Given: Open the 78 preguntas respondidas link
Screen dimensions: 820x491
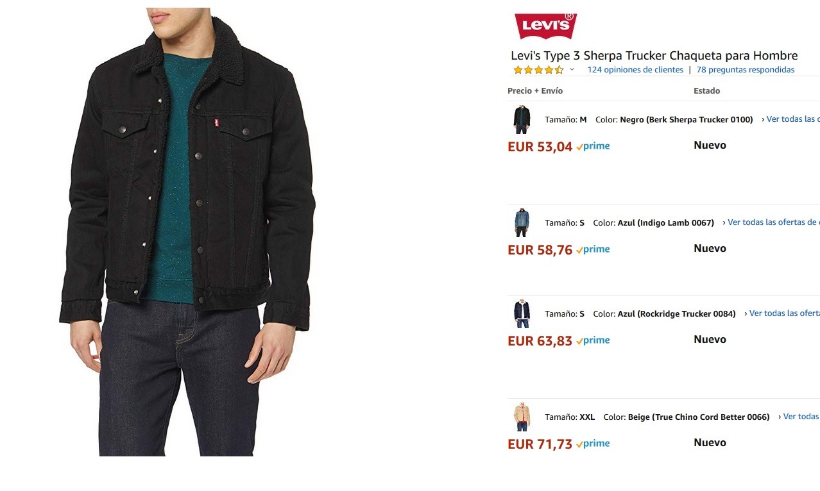Looking at the screenshot, I should coord(745,70).
